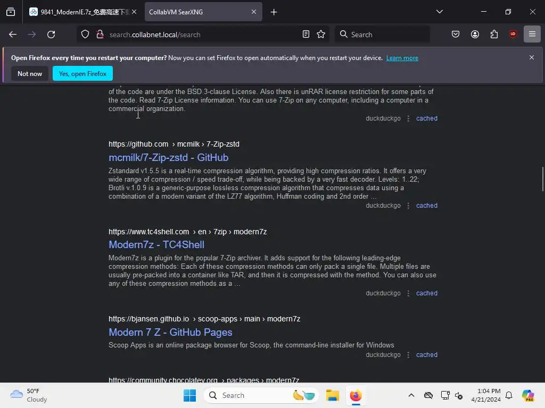Toggle reader view in address bar
The width and height of the screenshot is (545, 408).
(306, 35)
